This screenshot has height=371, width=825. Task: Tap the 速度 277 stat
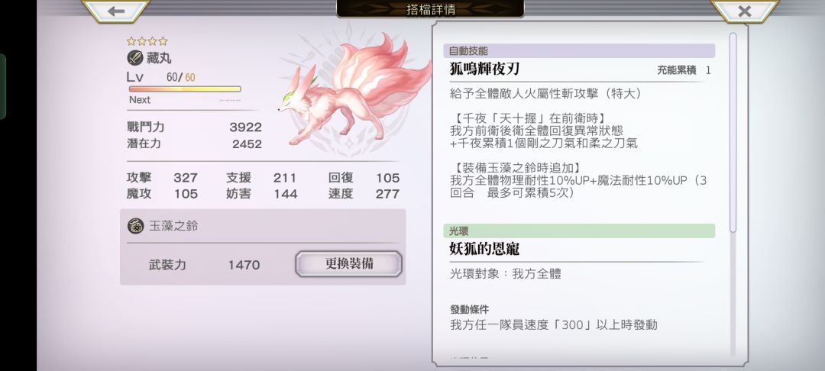[x=364, y=194]
